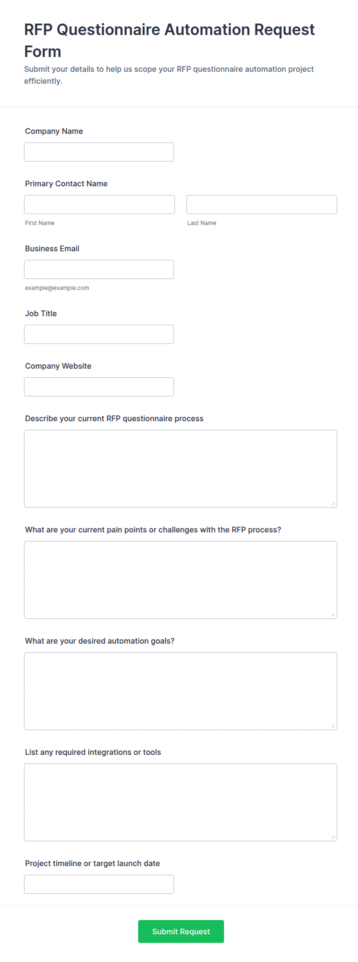Select the Last Name text box
The image size is (358, 962).
(x=262, y=204)
